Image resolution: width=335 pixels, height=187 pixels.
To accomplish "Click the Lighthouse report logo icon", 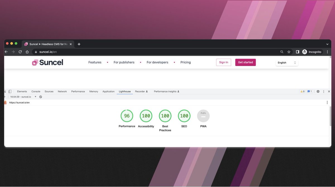I will coord(5,102).
